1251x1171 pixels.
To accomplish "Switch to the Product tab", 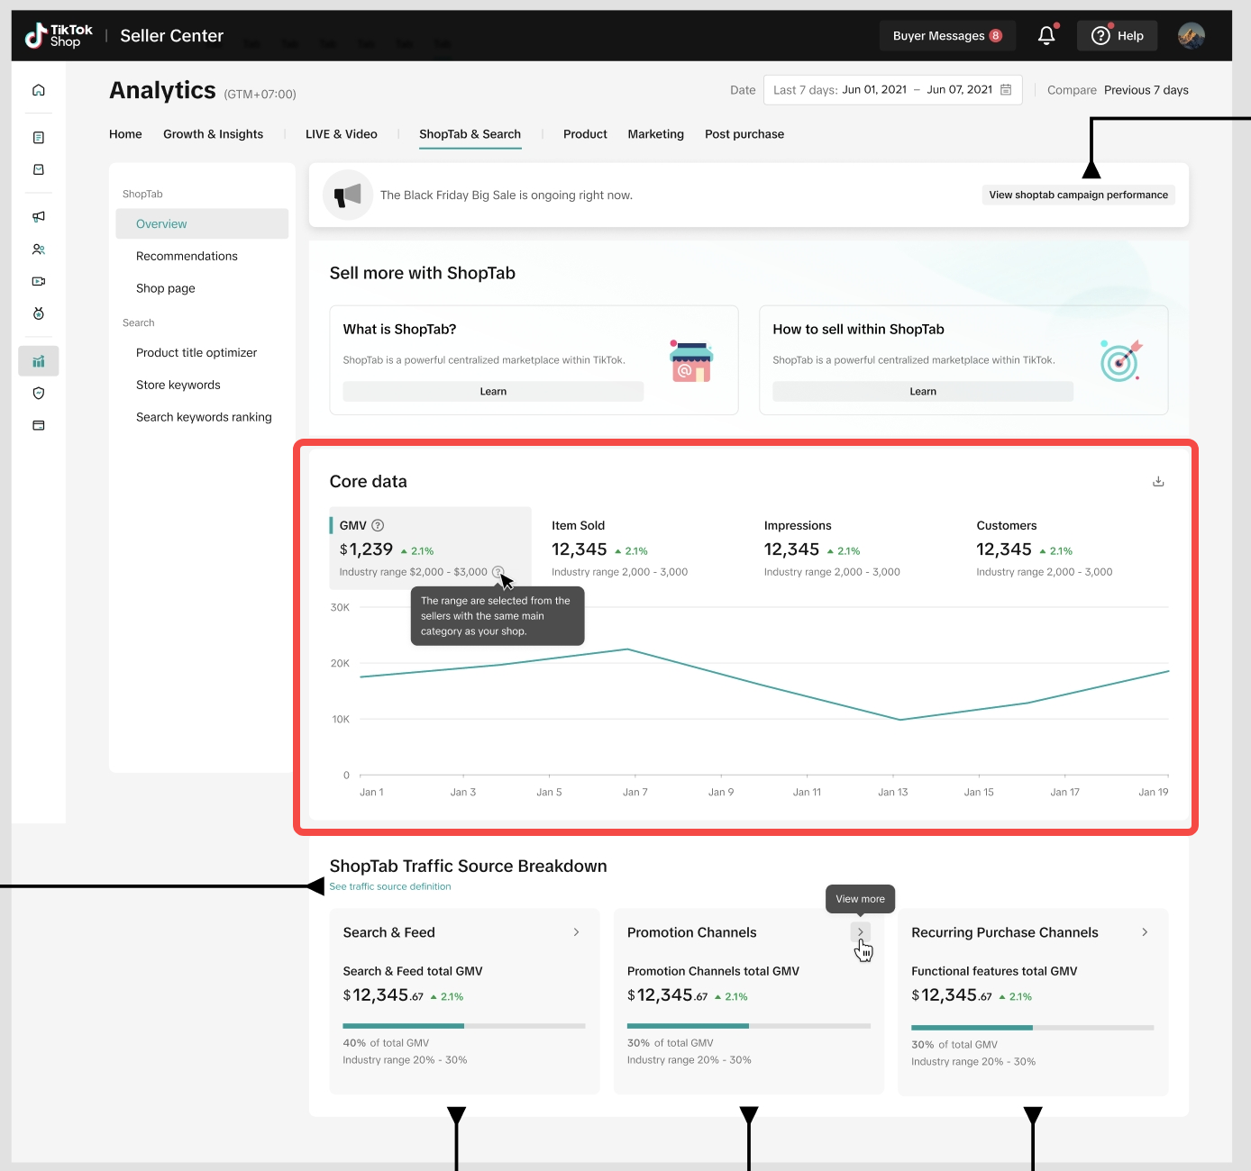I will 585,134.
